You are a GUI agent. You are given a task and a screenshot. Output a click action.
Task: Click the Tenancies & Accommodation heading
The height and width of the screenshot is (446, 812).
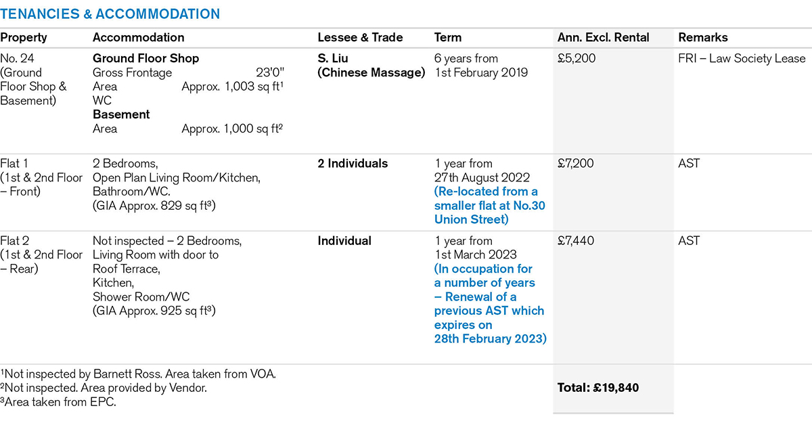click(110, 14)
